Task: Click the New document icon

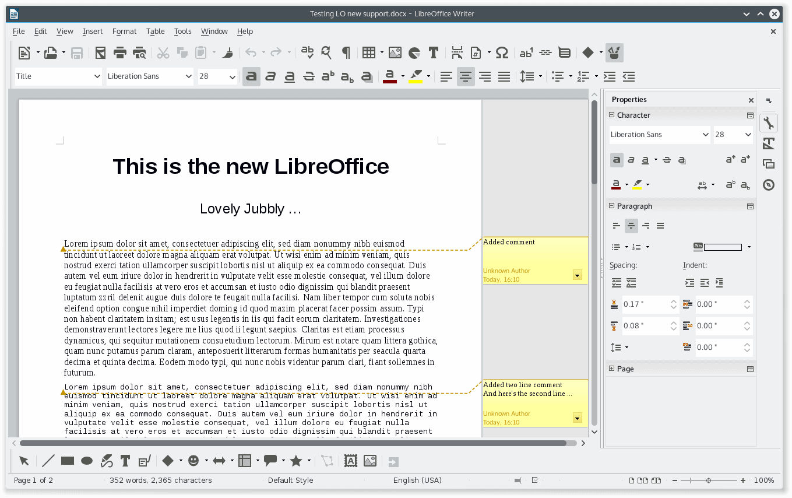Action: click(x=24, y=53)
